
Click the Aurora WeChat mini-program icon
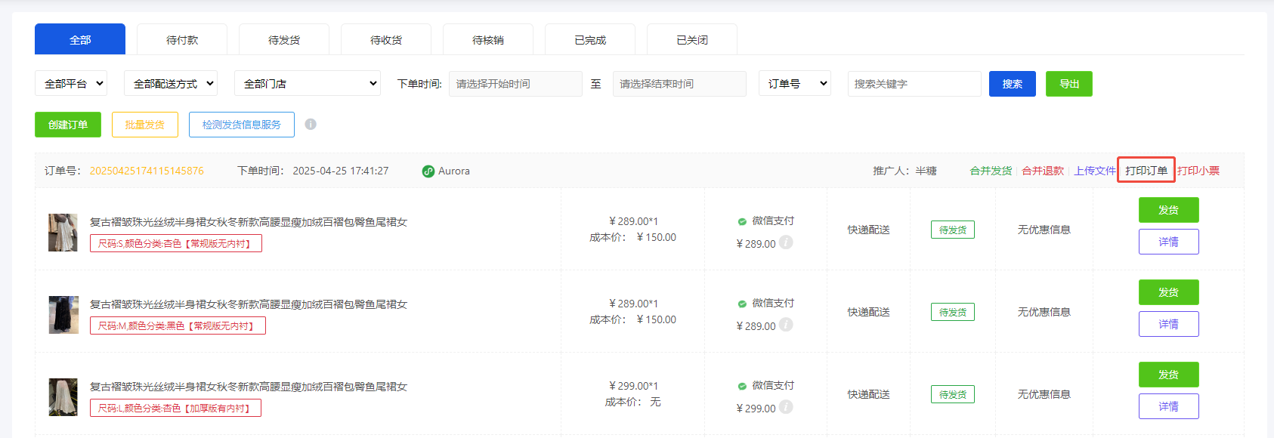[428, 171]
